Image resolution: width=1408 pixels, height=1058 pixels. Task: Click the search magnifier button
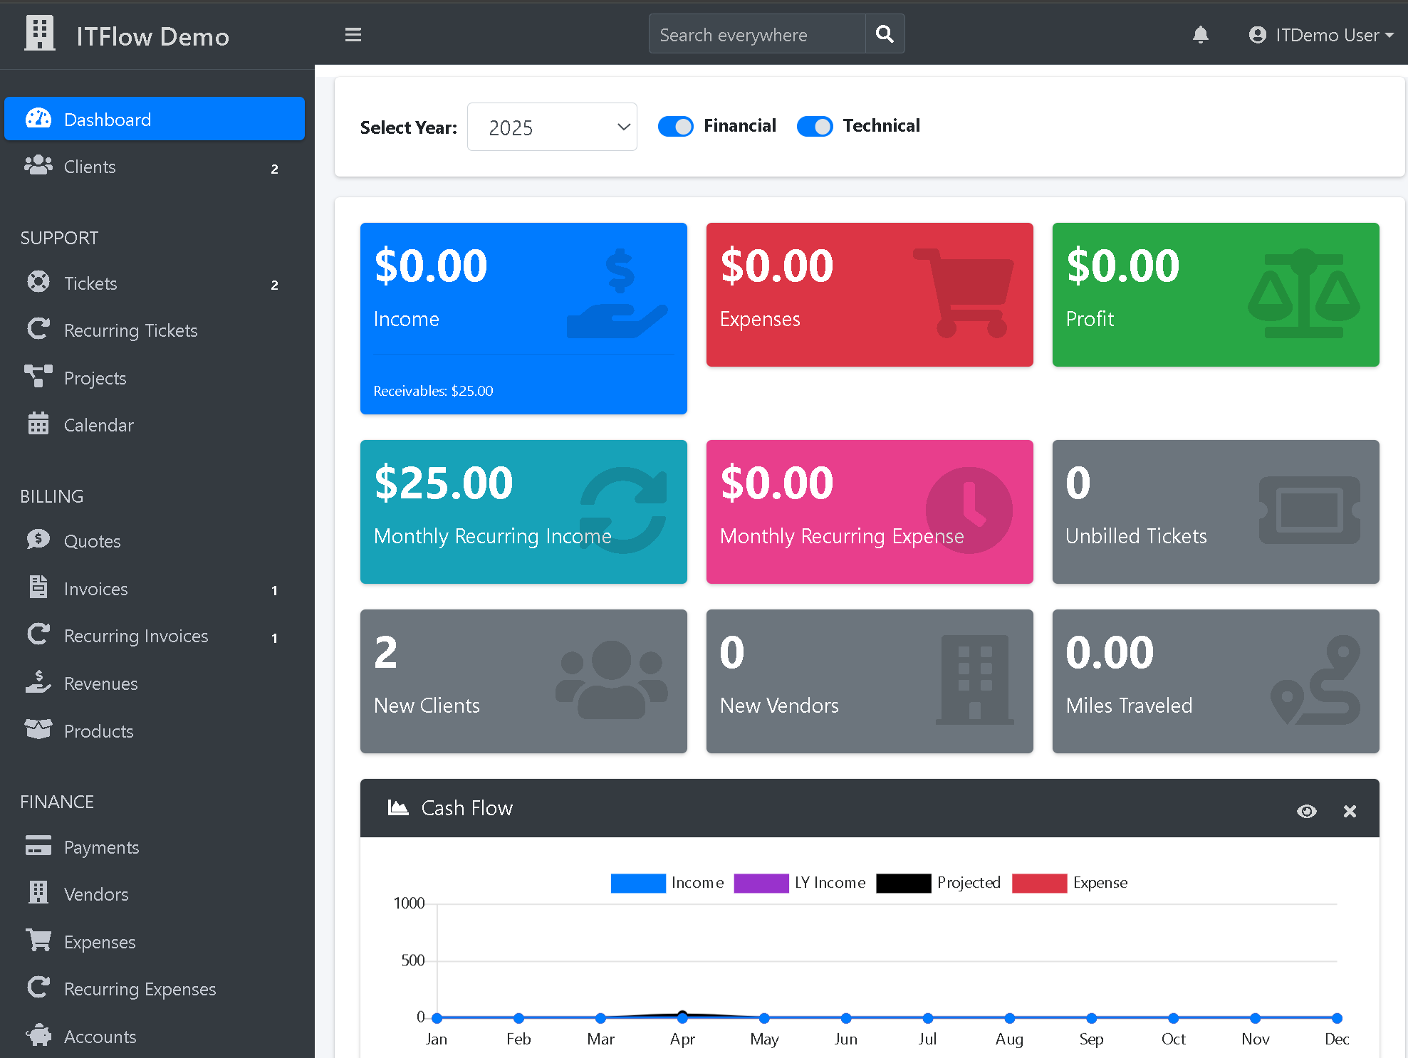(885, 33)
